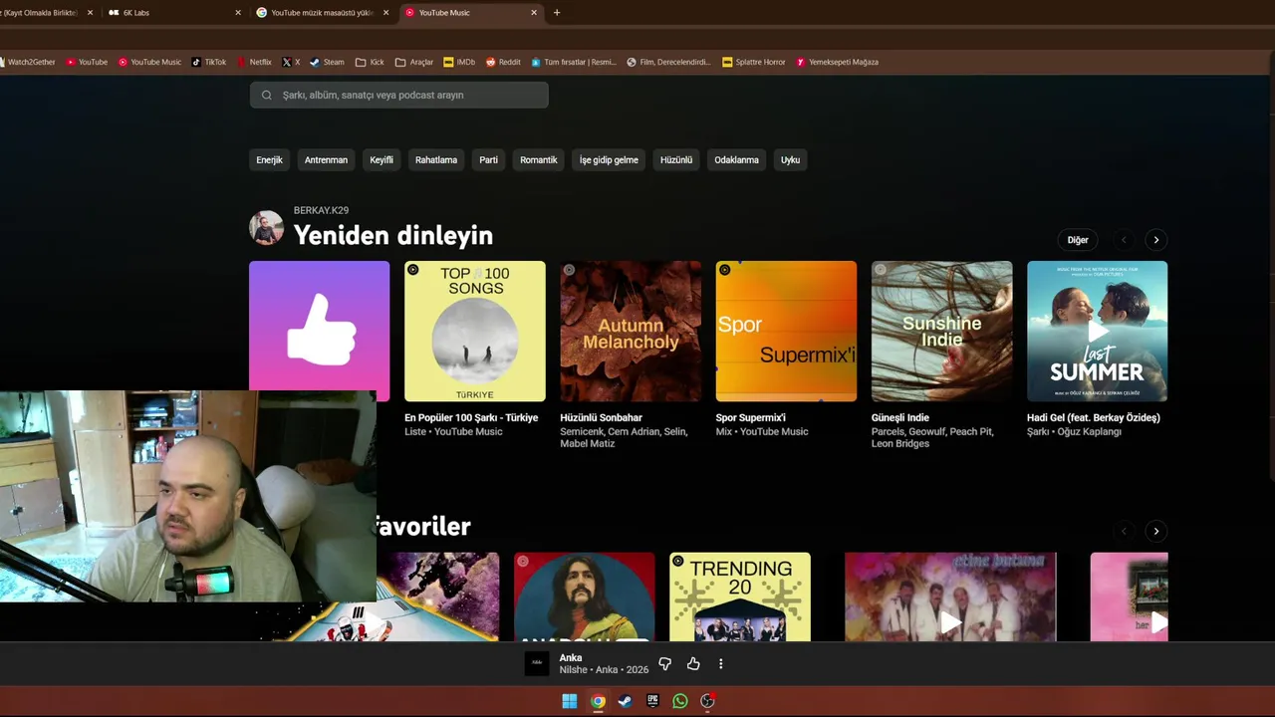
Task: Play the Last Summer song thumbnail
Action: 1097,331
